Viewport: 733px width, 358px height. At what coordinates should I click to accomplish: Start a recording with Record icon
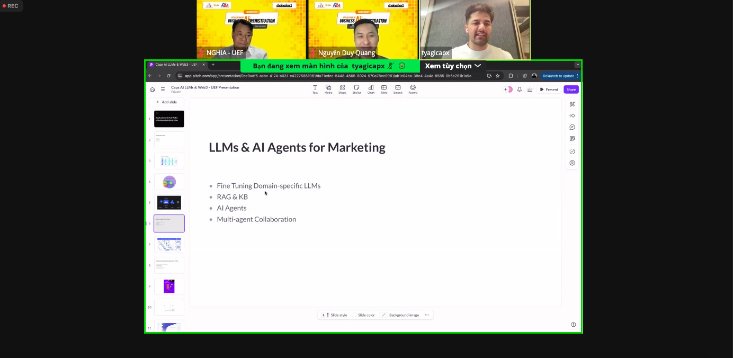tap(413, 89)
